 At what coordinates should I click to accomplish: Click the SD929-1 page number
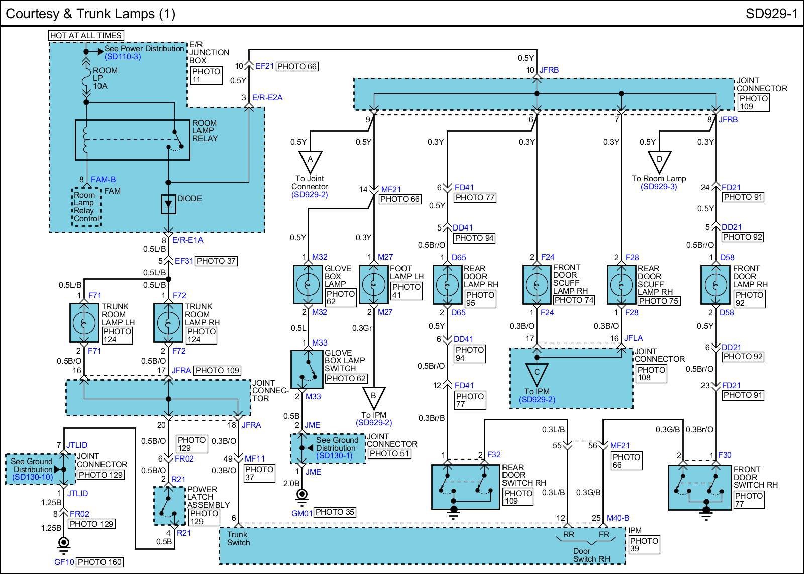point(771,14)
